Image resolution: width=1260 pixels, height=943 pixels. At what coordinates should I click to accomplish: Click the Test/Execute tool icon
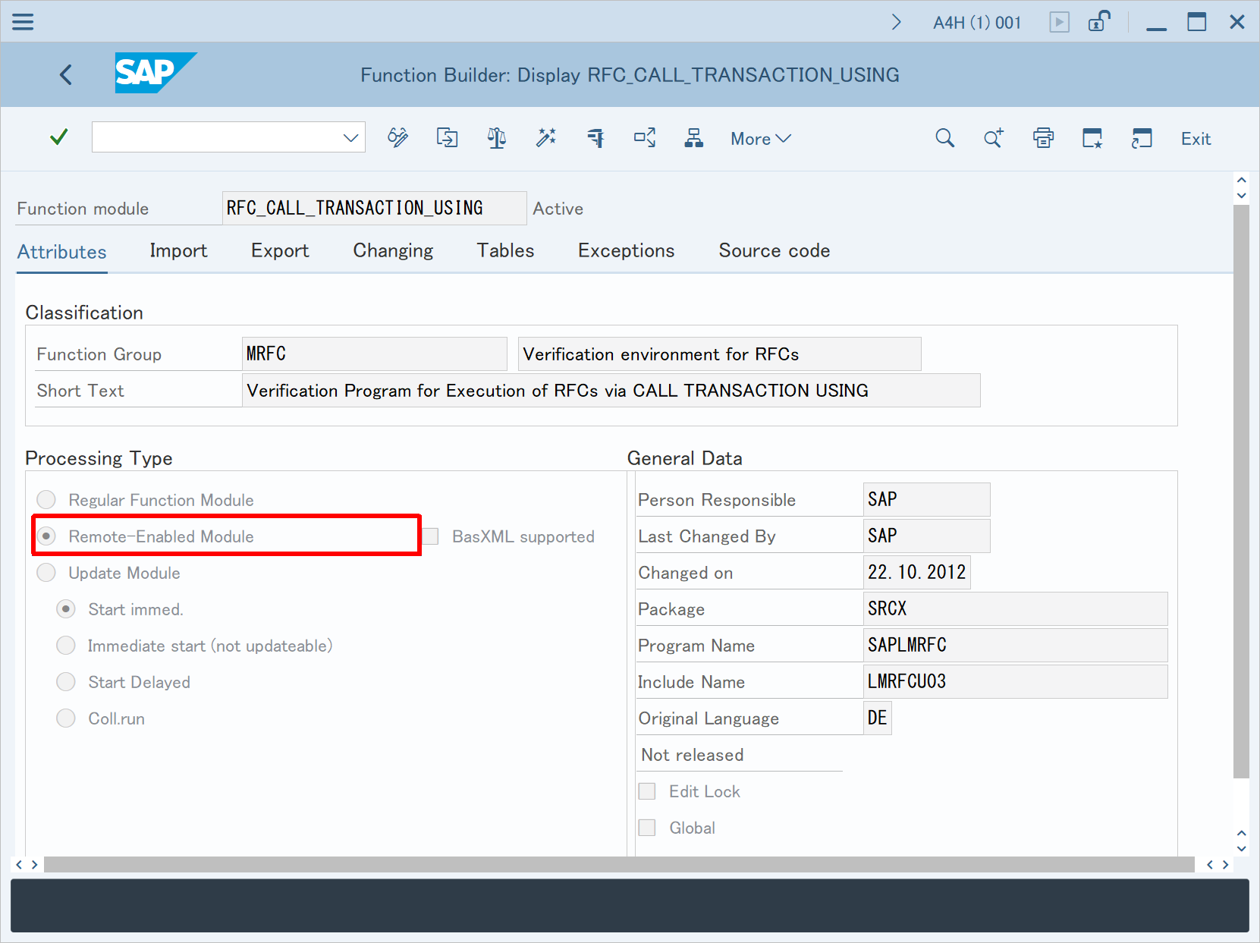click(595, 137)
